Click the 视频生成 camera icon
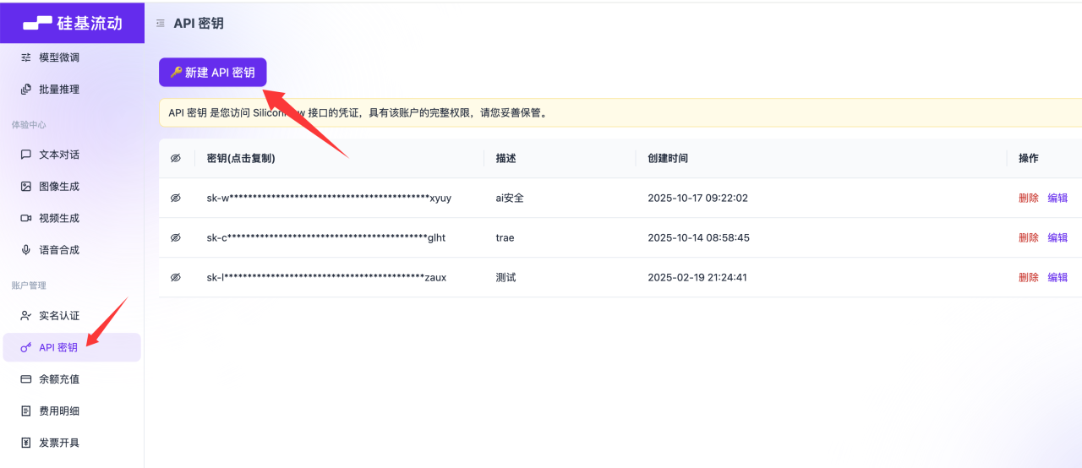Screen dimensions: 1082x468 (x=25, y=218)
